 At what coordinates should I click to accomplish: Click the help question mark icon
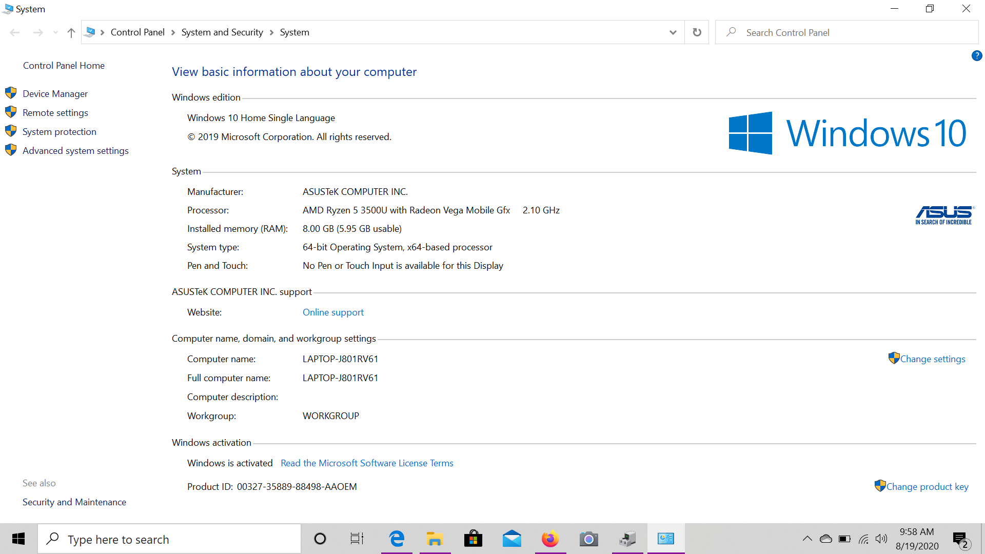(x=977, y=55)
